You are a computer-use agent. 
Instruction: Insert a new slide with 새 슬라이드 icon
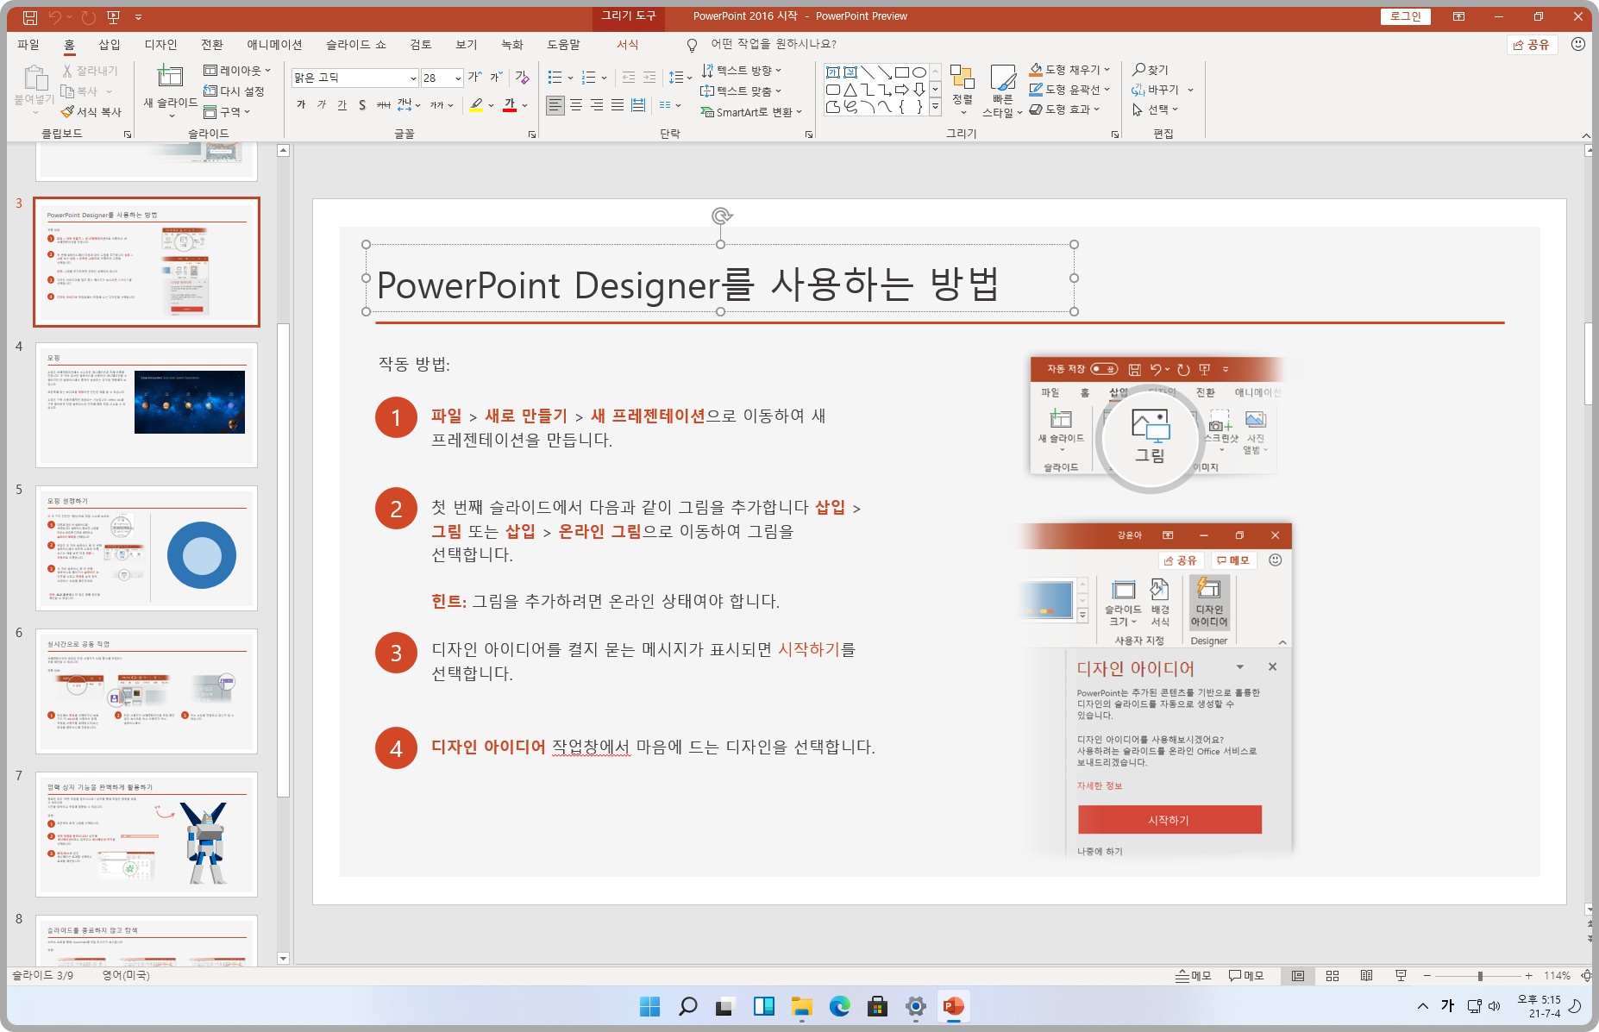pyautogui.click(x=170, y=76)
